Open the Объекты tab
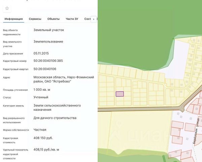This screenshot has width=202, height=162. click(54, 19)
